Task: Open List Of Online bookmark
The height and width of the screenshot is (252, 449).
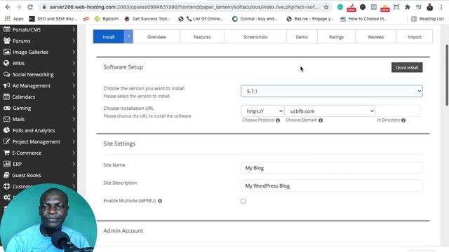Action: click(201, 19)
